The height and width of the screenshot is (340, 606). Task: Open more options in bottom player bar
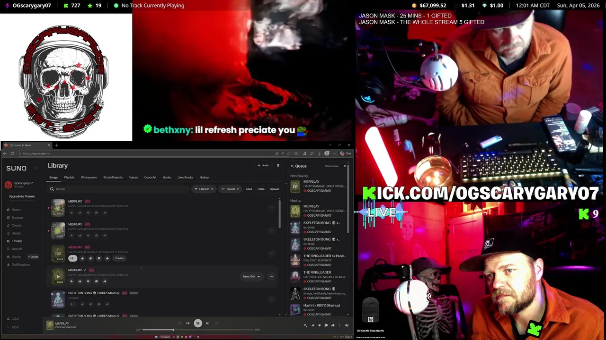339,325
